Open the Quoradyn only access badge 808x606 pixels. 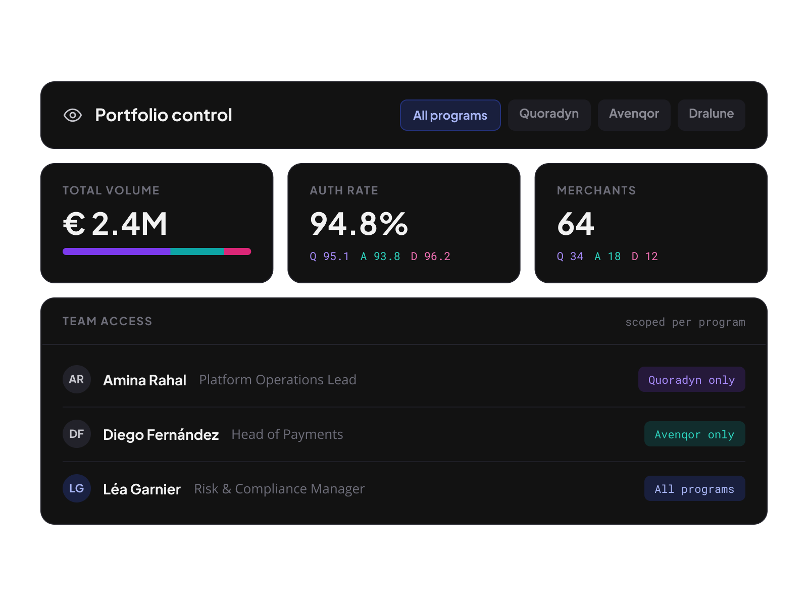click(691, 379)
